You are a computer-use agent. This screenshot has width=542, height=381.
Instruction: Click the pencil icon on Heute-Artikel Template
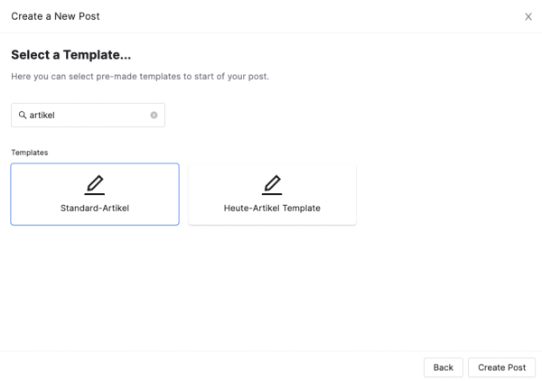(x=272, y=184)
